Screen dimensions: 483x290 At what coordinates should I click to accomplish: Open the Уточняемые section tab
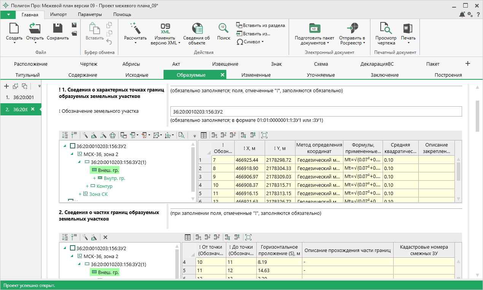pyautogui.click(x=321, y=75)
